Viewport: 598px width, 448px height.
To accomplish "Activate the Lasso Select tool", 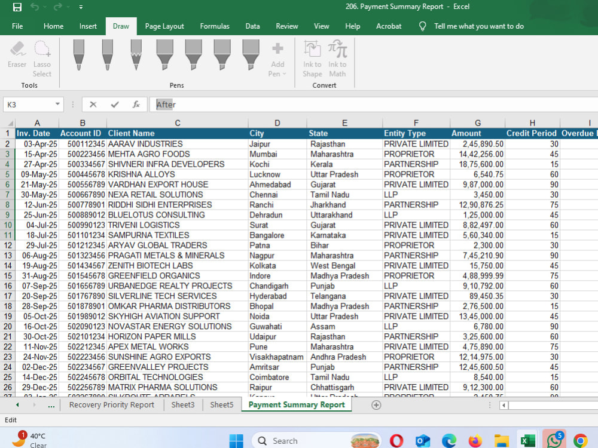I will tap(42, 59).
